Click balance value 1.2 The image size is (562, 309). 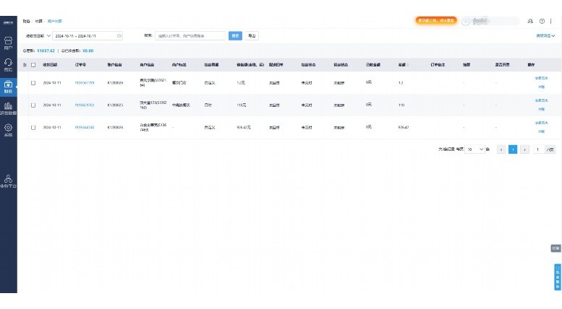point(401,82)
